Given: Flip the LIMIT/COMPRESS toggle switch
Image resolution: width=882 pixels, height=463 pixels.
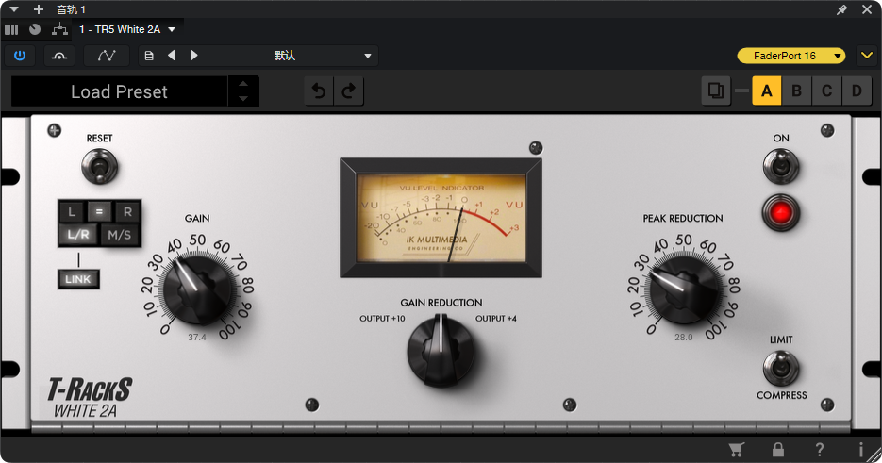Looking at the screenshot, I should (x=781, y=368).
